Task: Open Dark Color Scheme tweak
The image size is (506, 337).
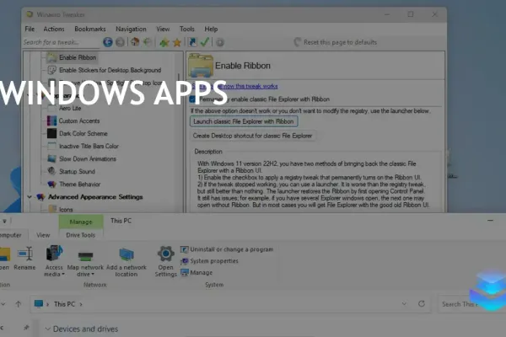Action: [x=83, y=133]
